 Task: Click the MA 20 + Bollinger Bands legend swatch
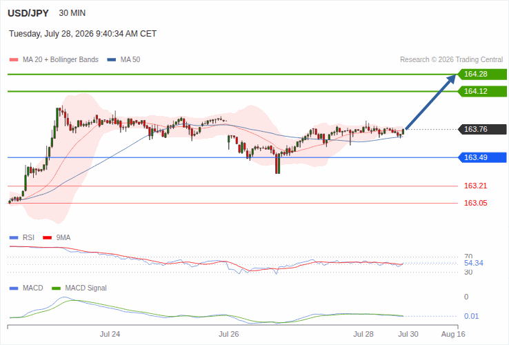[14, 60]
